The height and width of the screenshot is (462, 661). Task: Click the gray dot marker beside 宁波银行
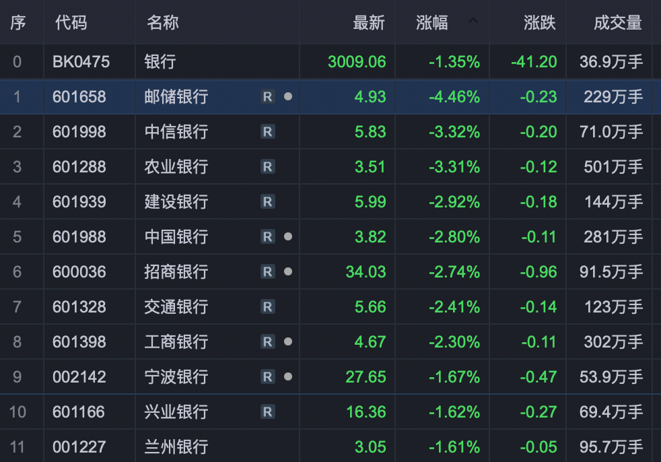click(x=288, y=376)
